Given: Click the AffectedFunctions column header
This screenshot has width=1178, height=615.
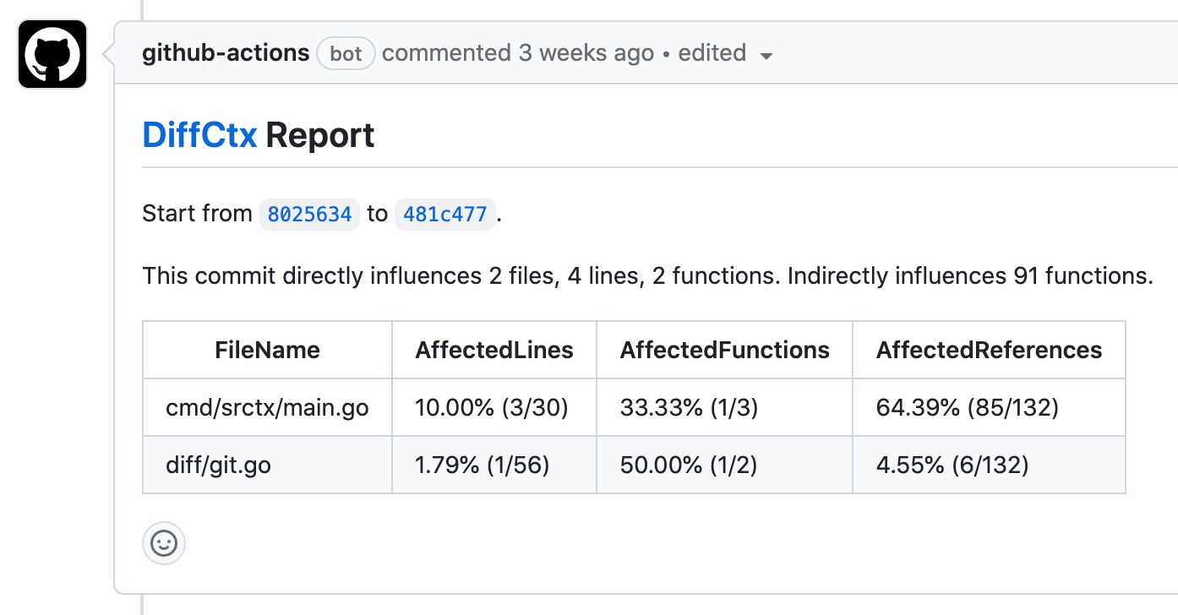Looking at the screenshot, I should [724, 350].
